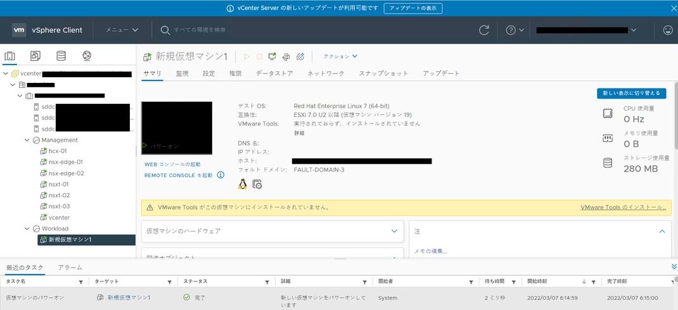The height and width of the screenshot is (310, 678).
Task: Switch to the アラーム tab
Action: coord(70,268)
